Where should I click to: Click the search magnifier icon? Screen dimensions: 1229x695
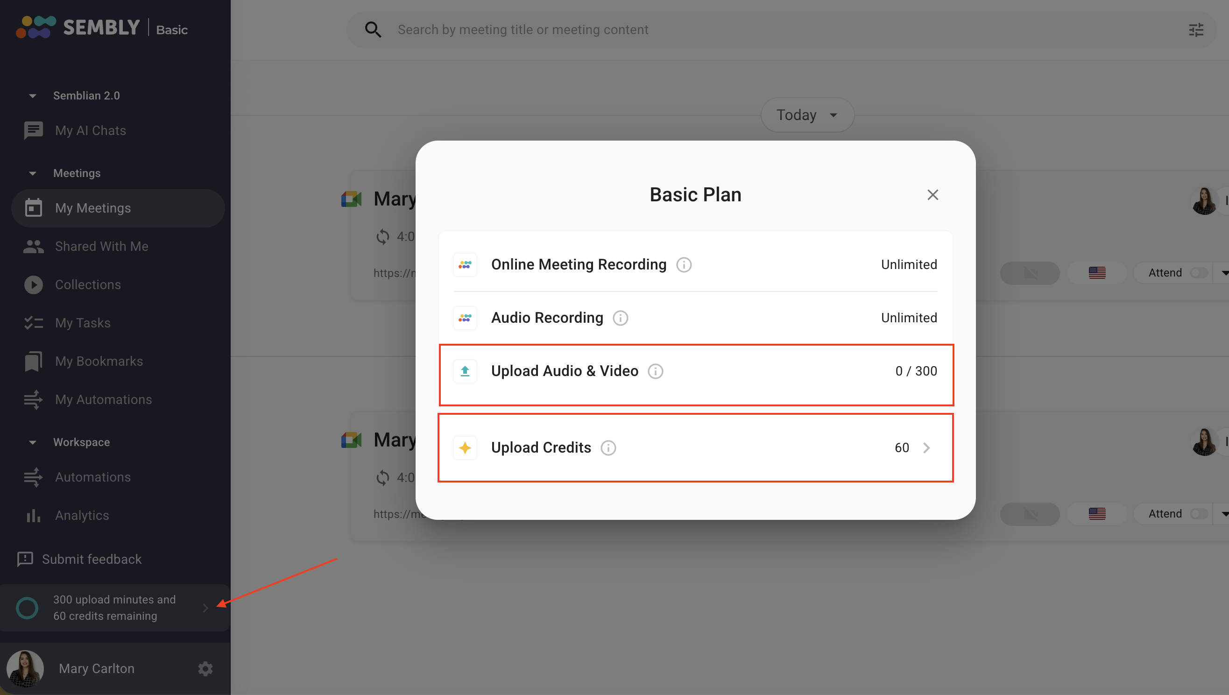pos(373,30)
